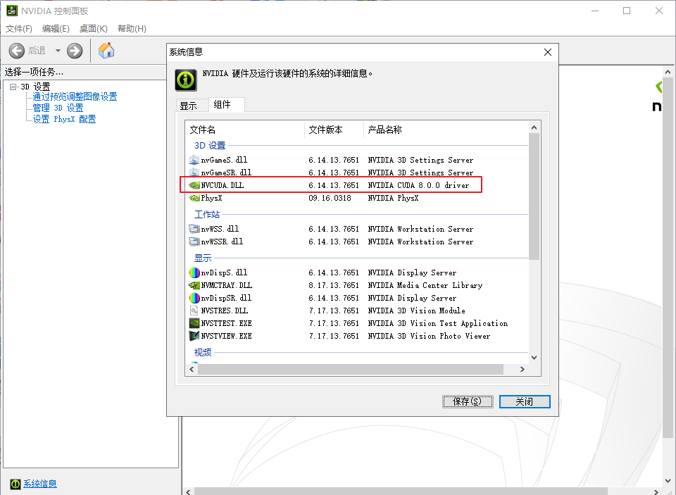Open the 桌面(K) menu

93,28
